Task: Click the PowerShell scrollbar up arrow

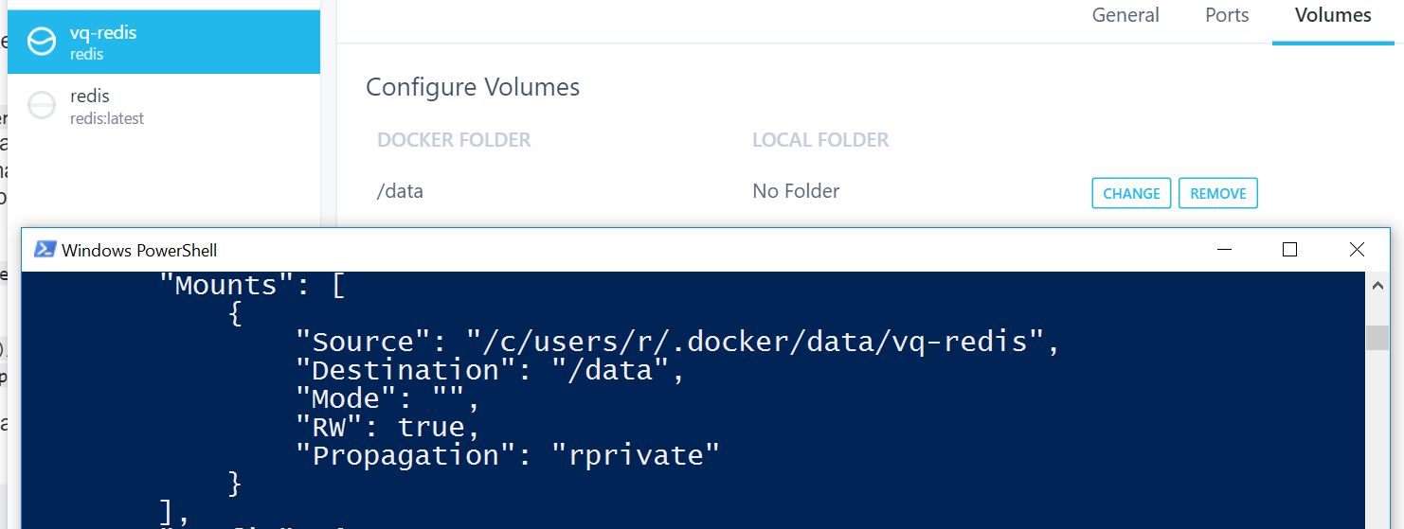Action: pyautogui.click(x=1377, y=283)
